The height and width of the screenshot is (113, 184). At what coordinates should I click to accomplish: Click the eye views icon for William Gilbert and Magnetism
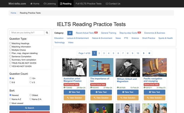point(118,88)
